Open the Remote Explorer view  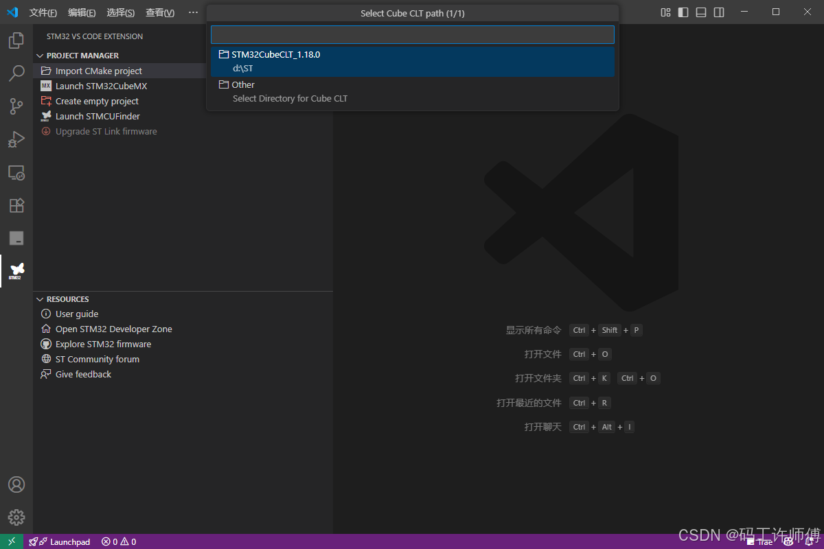(x=16, y=172)
